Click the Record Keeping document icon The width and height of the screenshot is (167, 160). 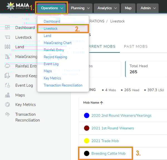(x=8, y=76)
